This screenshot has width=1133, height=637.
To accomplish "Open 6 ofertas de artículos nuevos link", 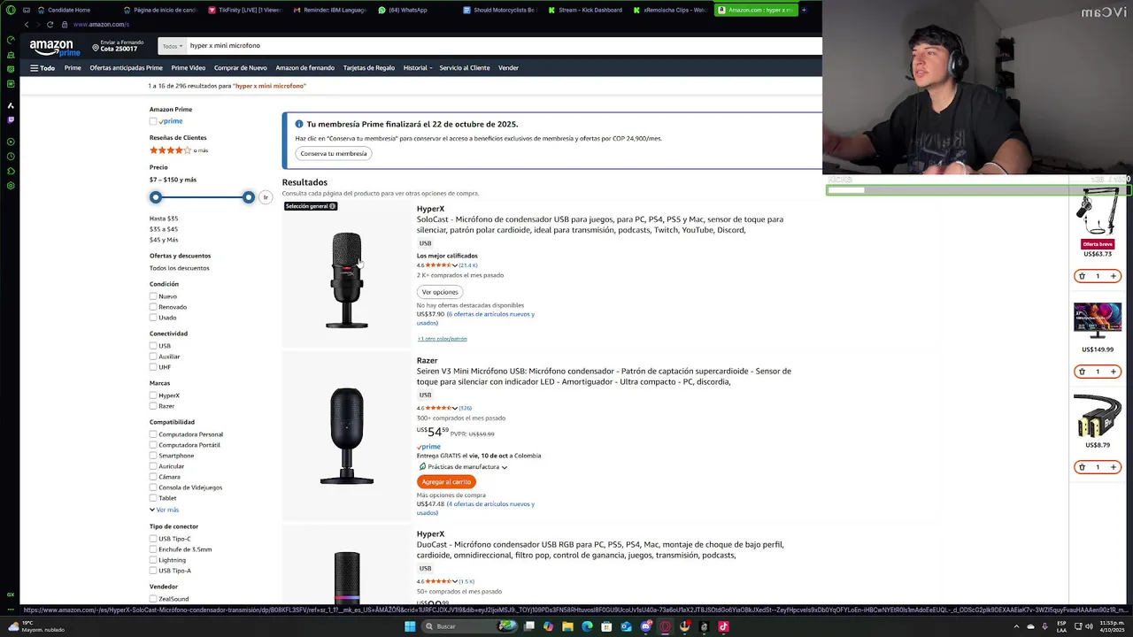I will 475,318.
